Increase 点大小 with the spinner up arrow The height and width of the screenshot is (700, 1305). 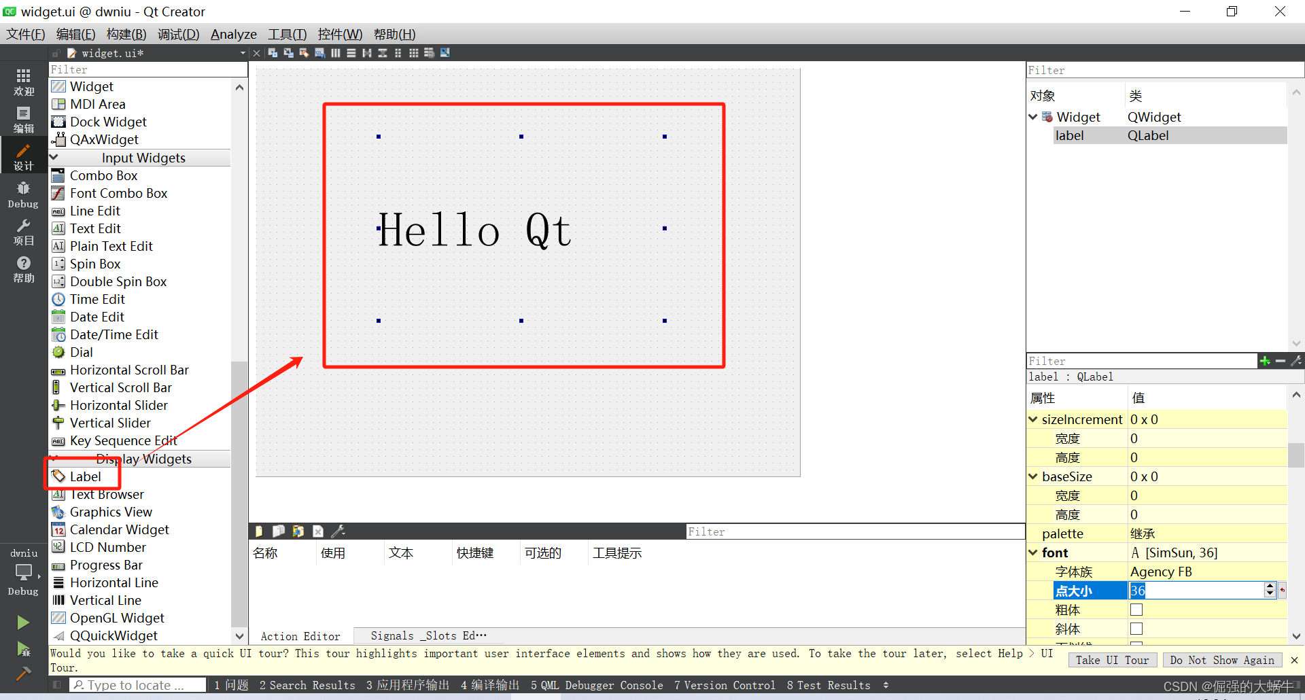[x=1270, y=587]
